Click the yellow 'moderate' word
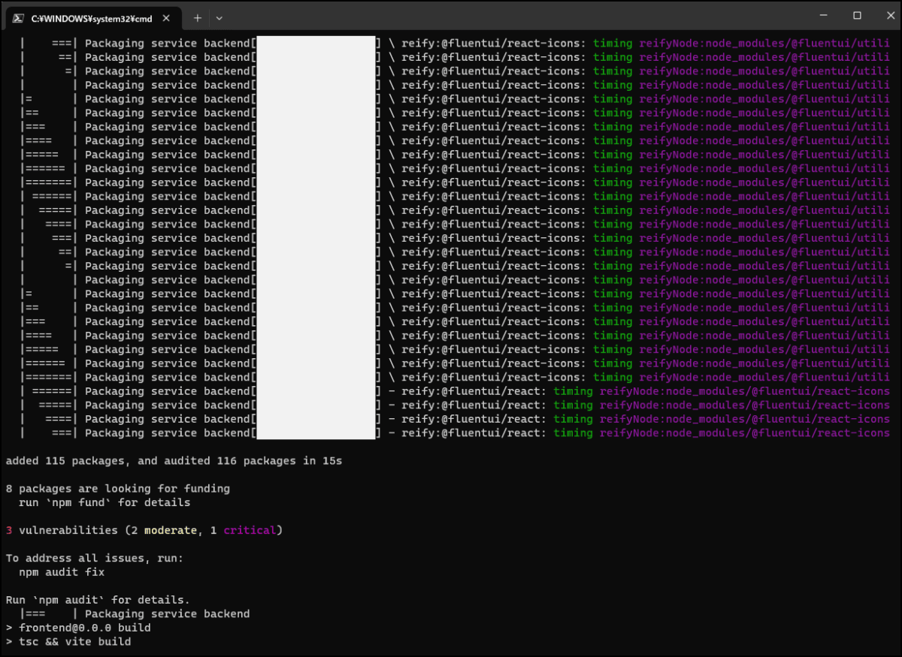This screenshot has width=902, height=657. (171, 530)
